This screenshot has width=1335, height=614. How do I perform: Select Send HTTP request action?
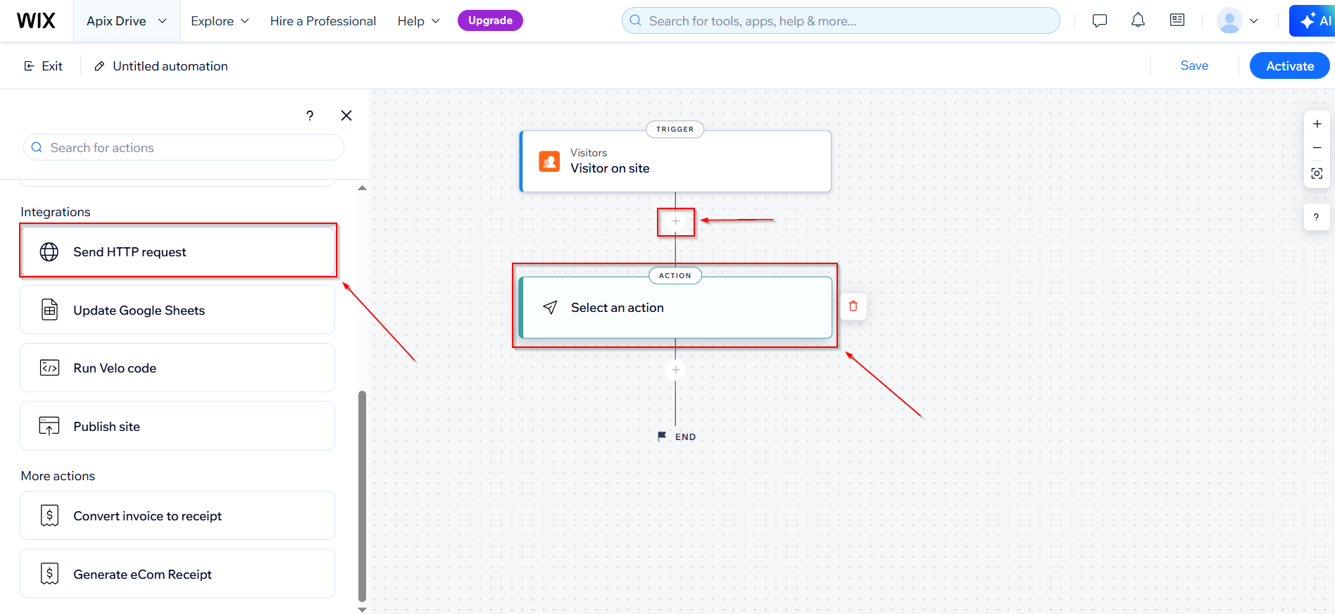(177, 251)
